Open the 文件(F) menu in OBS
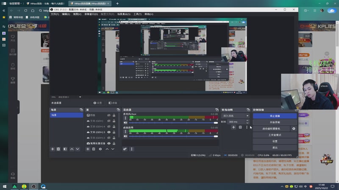This screenshot has height=190, width=339. point(55,14)
